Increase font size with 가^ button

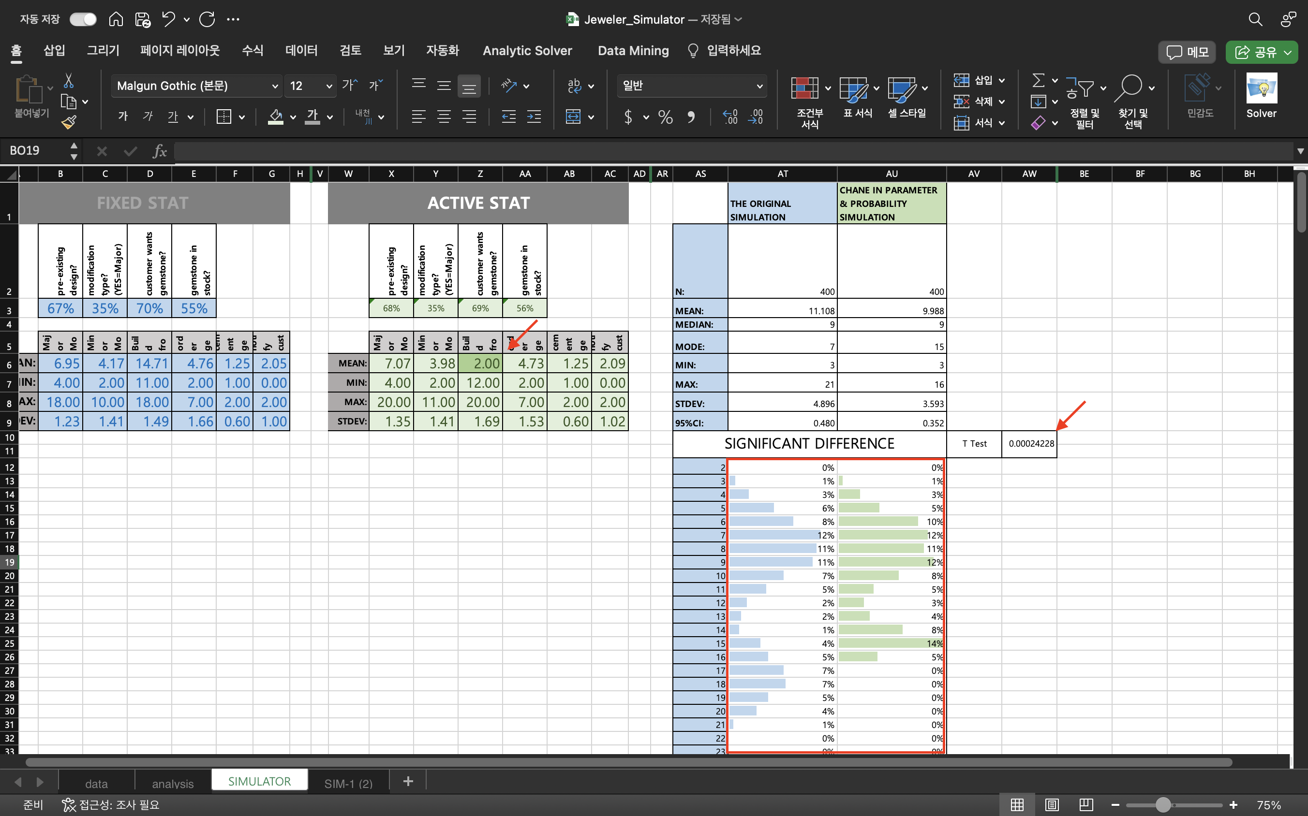[x=350, y=85]
